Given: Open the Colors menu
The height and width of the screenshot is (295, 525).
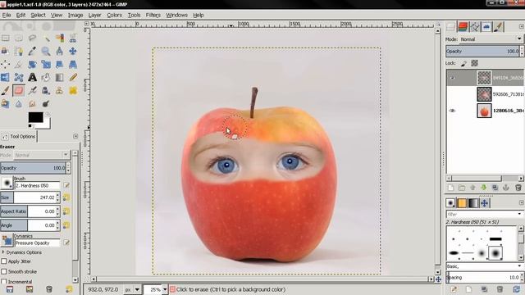Looking at the screenshot, I should [x=115, y=15].
